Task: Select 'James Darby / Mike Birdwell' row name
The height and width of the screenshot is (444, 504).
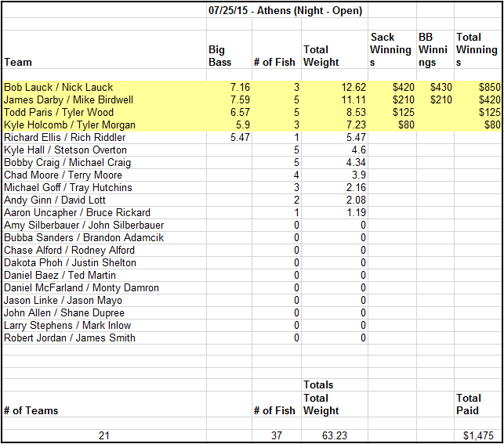Action: pyautogui.click(x=68, y=99)
